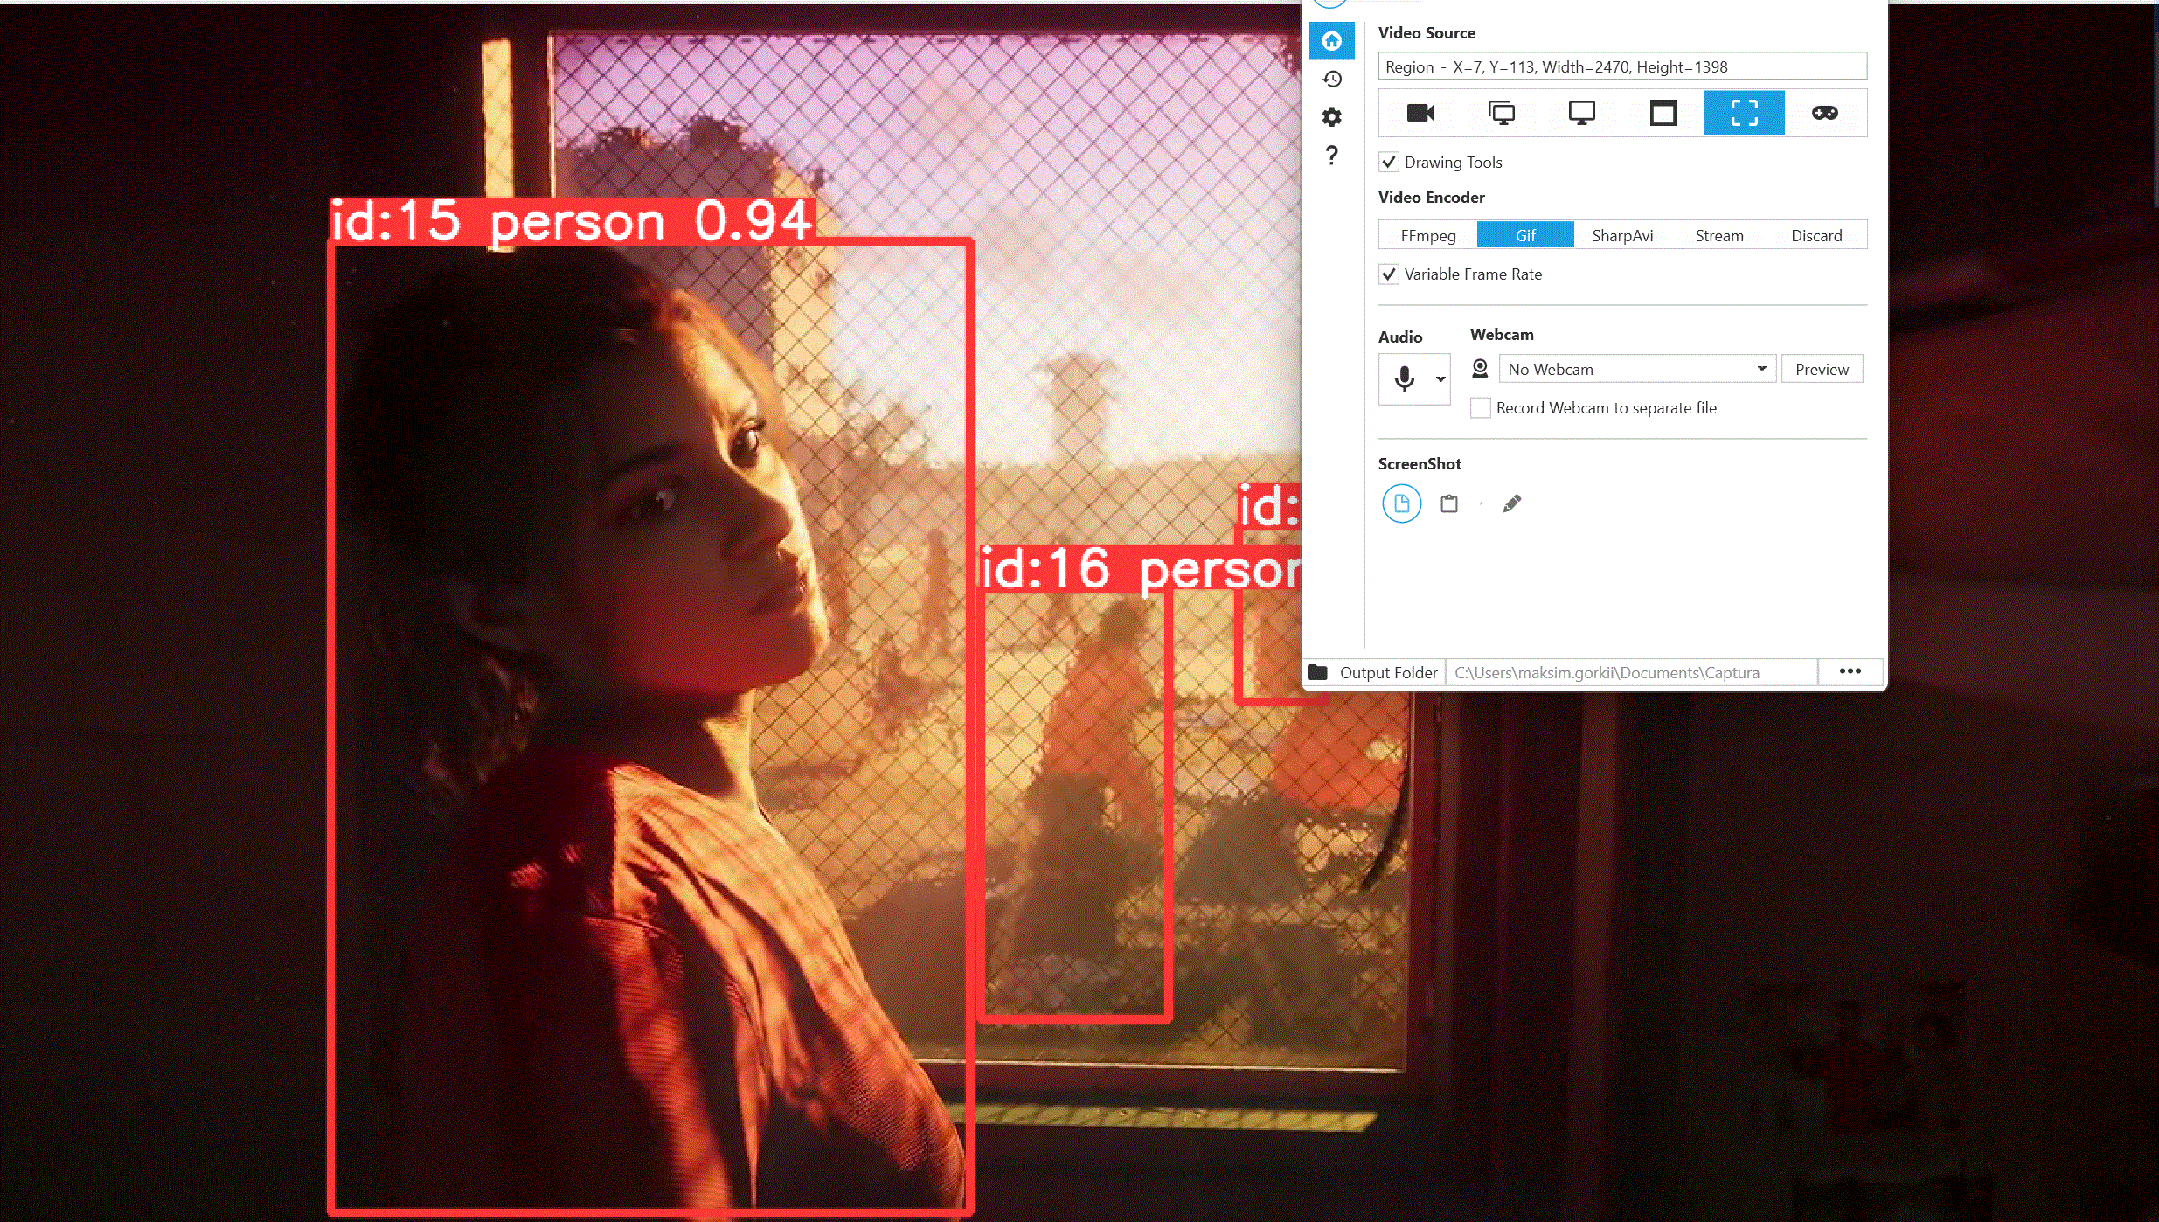
Task: Select the screen monitor source icon
Action: [x=1582, y=113]
